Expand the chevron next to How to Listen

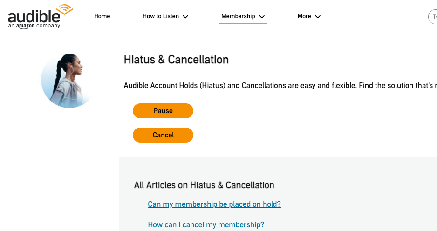(x=185, y=17)
